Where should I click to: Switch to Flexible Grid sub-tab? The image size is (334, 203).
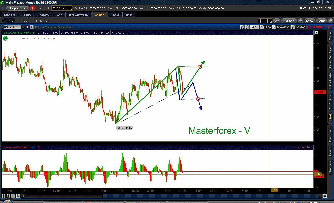click(42, 21)
